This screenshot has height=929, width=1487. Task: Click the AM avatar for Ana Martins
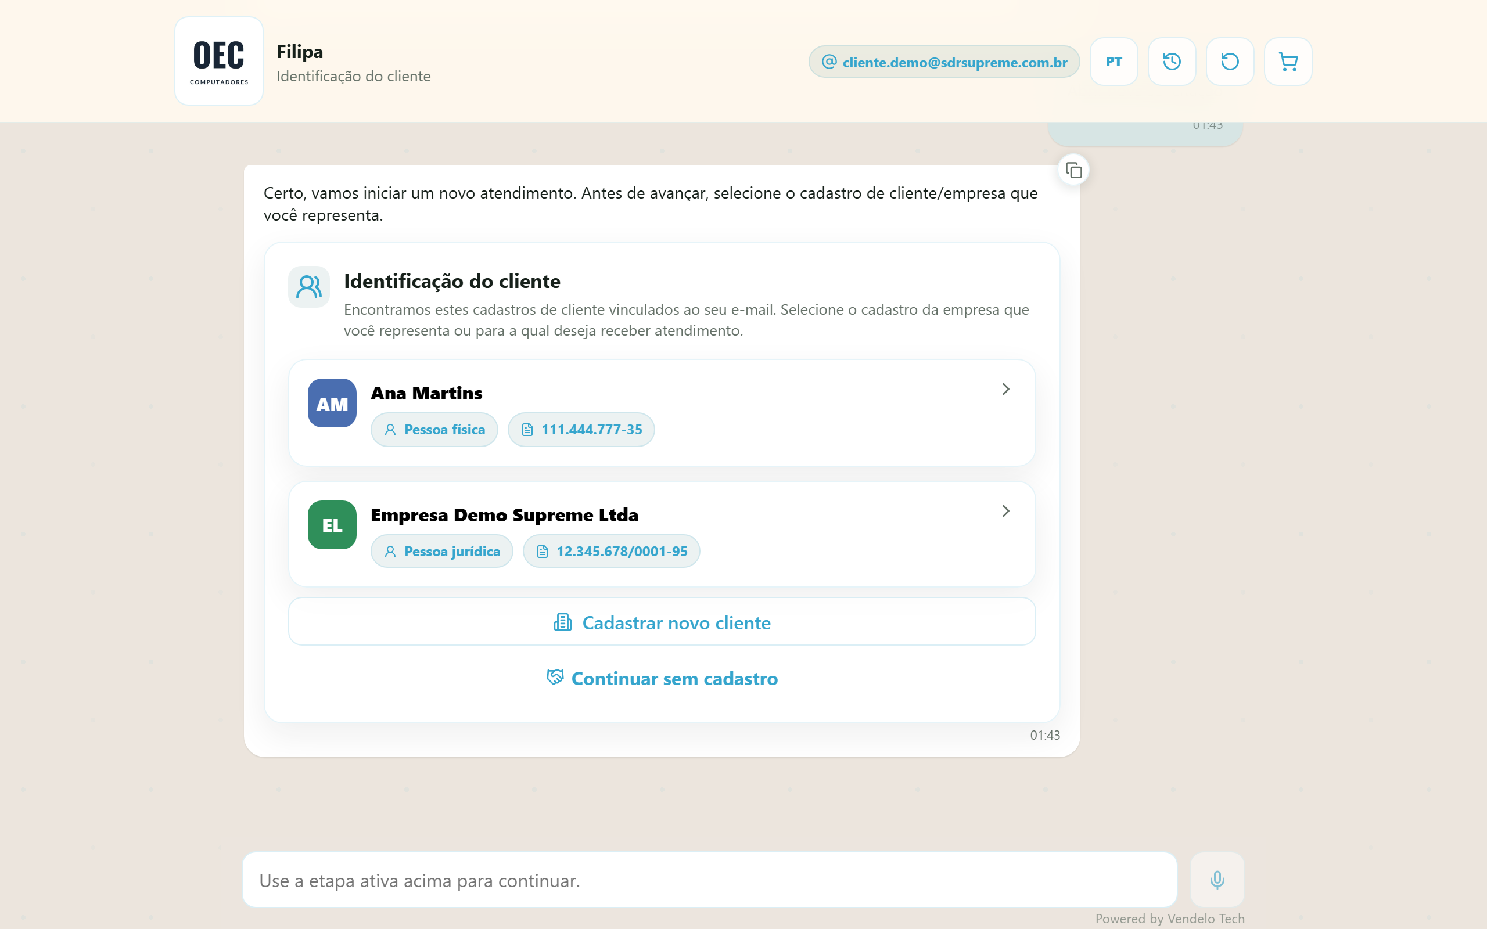[x=332, y=403]
